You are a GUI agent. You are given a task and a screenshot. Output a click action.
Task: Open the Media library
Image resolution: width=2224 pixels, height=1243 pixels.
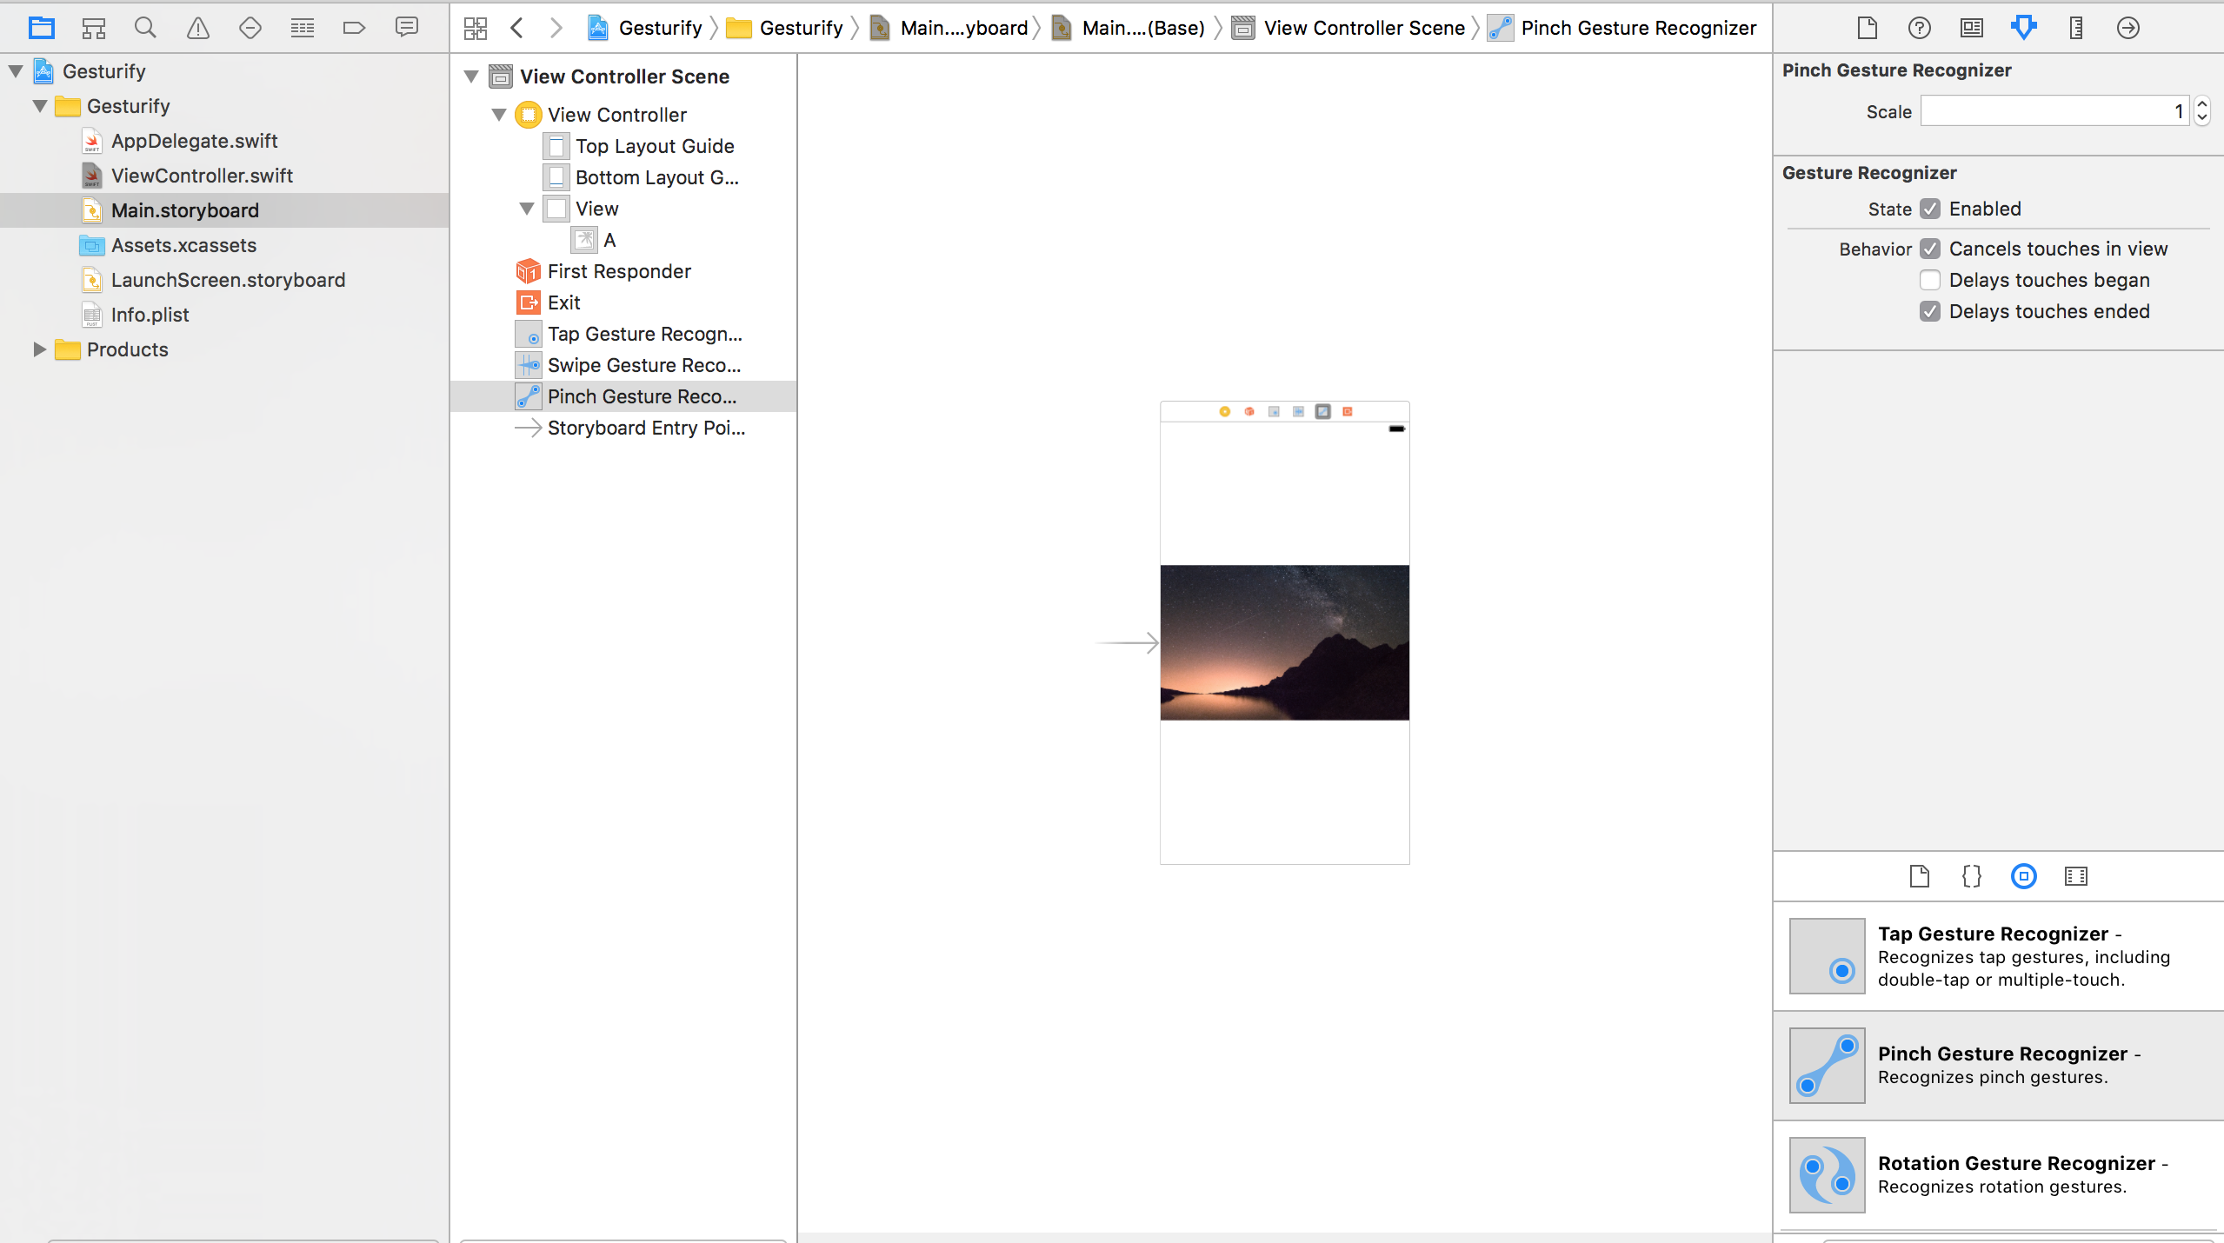[x=2076, y=876]
